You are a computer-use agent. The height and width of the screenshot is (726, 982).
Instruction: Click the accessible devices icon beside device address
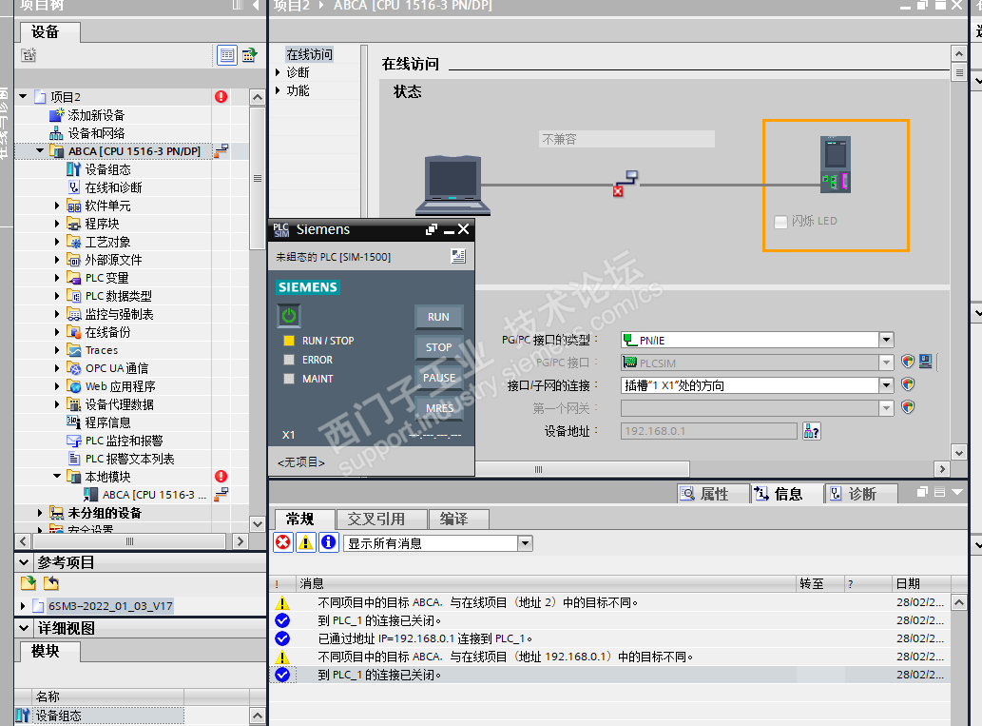(x=812, y=431)
